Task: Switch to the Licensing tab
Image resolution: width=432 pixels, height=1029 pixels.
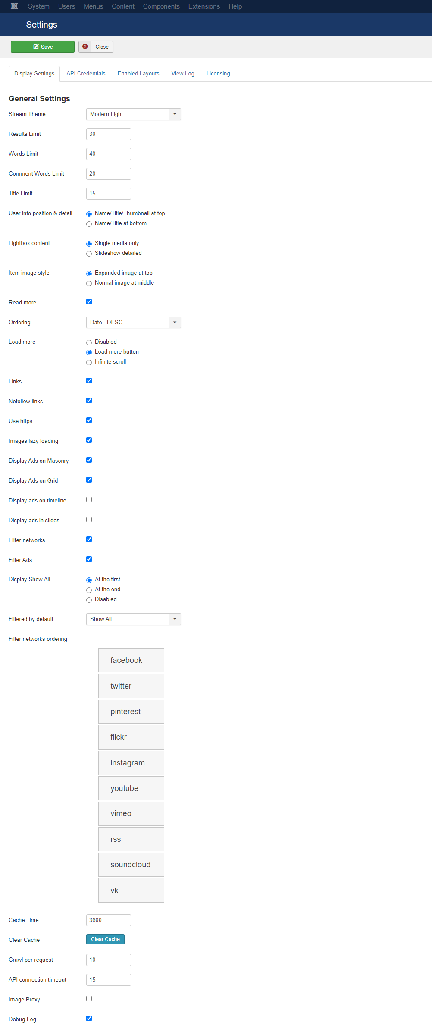Action: pos(218,74)
